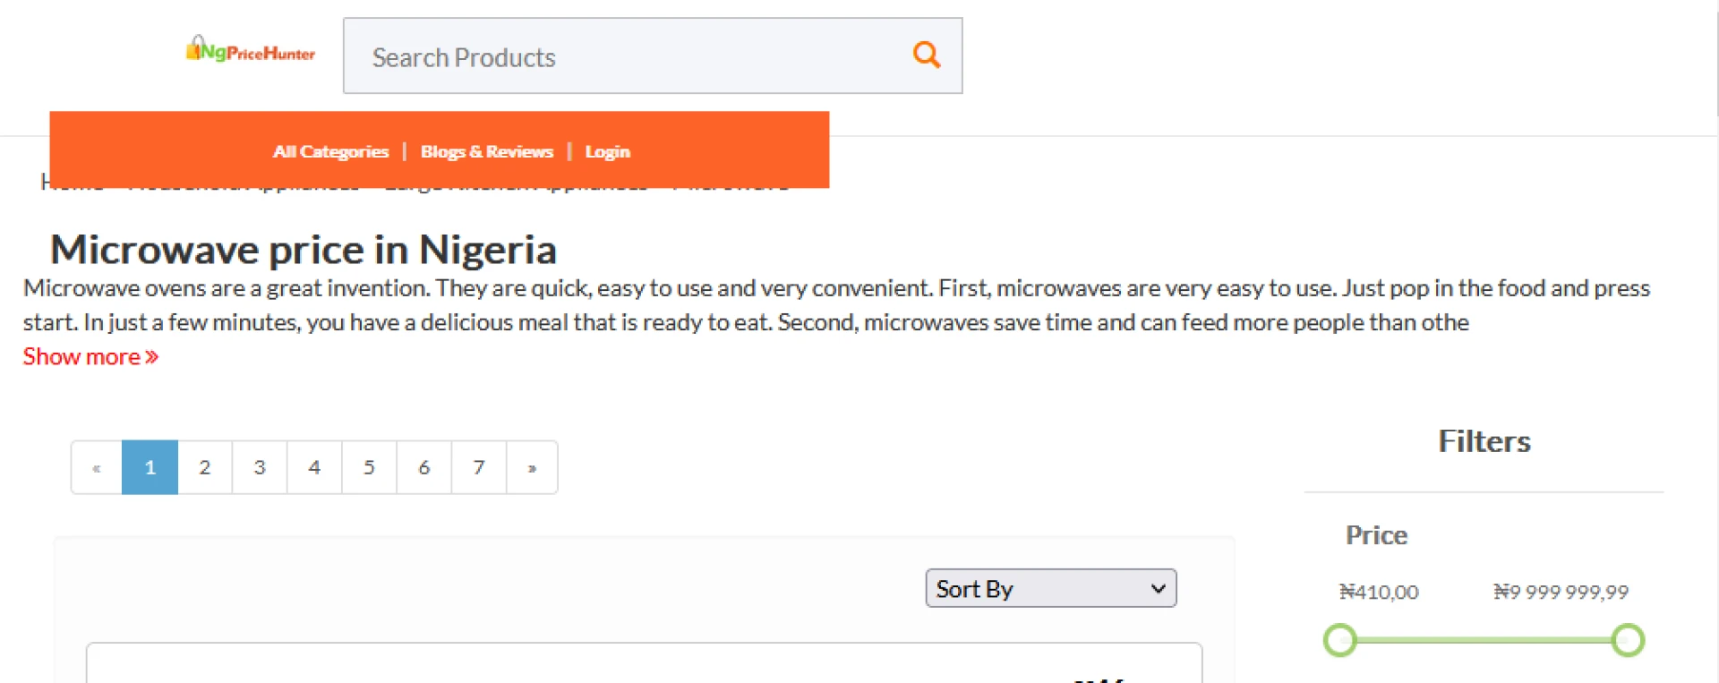Go to previous page arrow in pagination
This screenshot has height=683, width=1719.
[97, 467]
